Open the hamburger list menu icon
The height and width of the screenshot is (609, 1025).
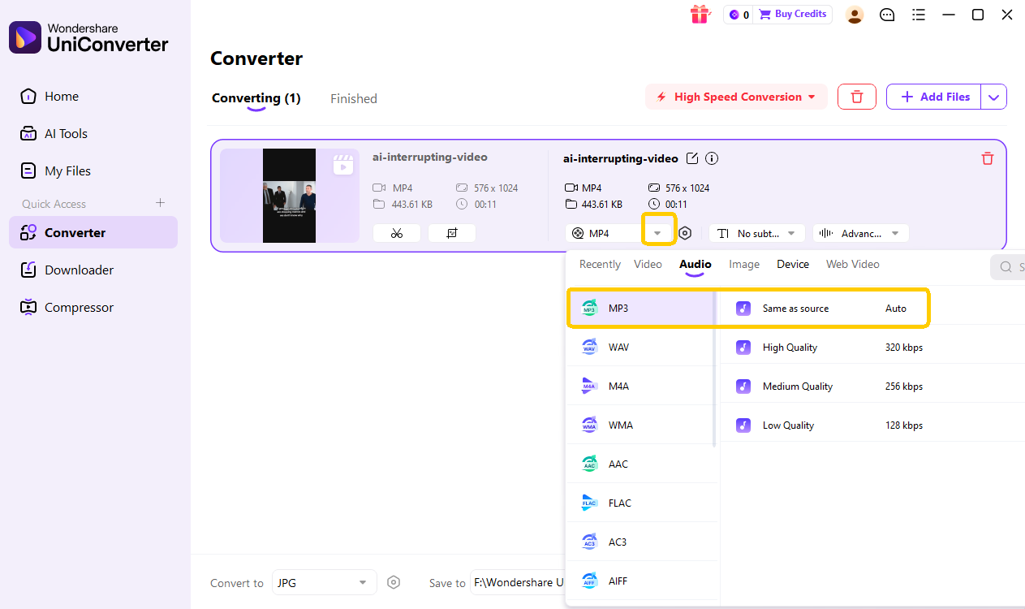point(919,15)
